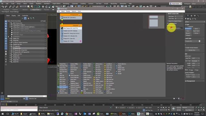
Task: Click the object color swatch beside PF Source 001
Action: click(x=200, y=41)
